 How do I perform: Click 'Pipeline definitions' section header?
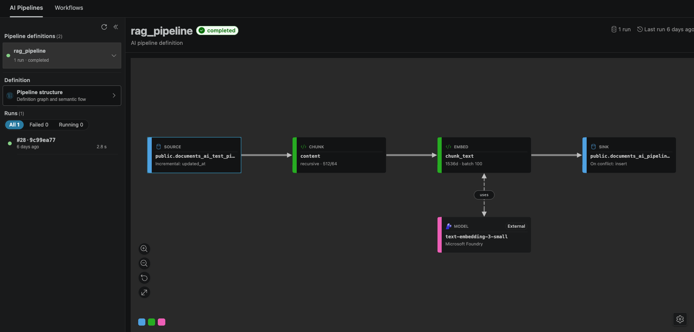click(30, 36)
